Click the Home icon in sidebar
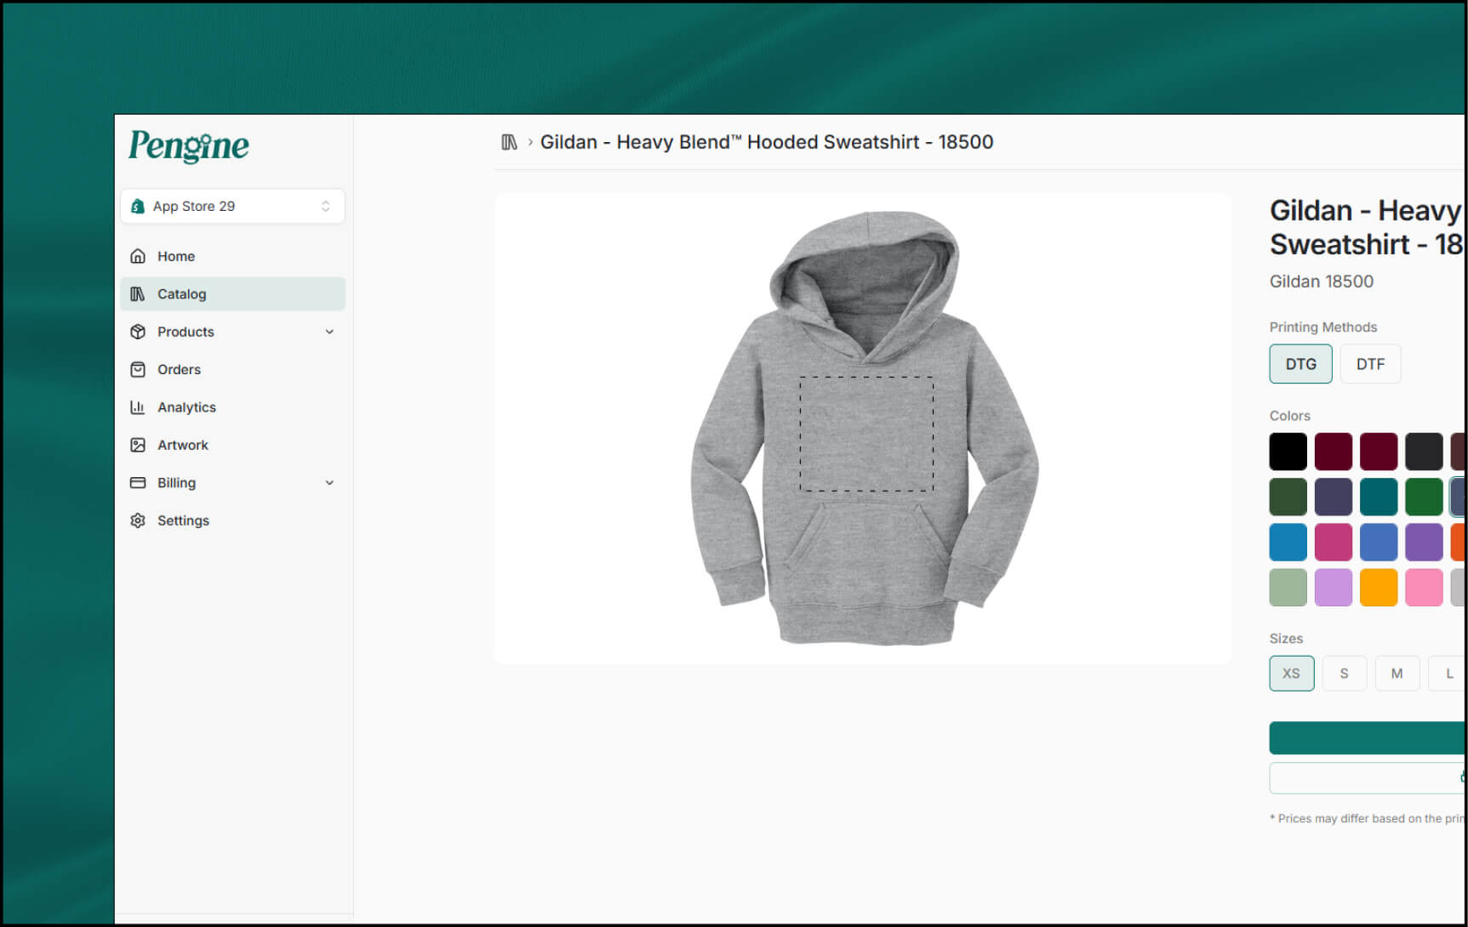Screen dimensions: 1468x927 139,256
